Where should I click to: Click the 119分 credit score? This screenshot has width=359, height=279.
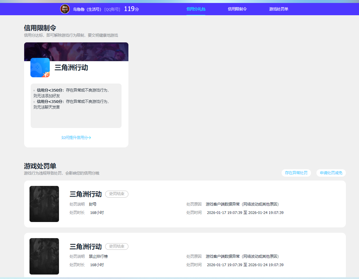point(131,9)
